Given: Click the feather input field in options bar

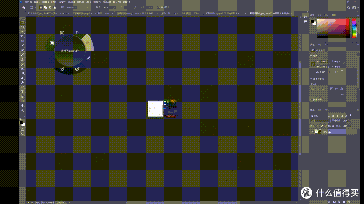Looking at the screenshot, I should (71, 7).
